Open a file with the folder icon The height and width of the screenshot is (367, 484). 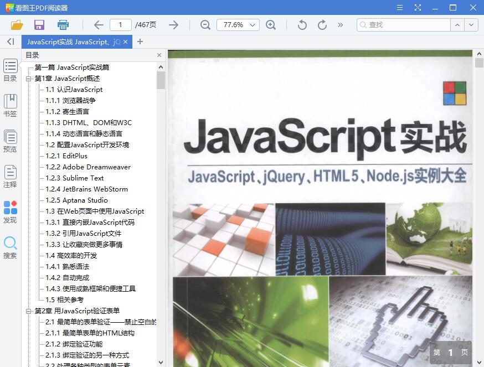point(17,25)
